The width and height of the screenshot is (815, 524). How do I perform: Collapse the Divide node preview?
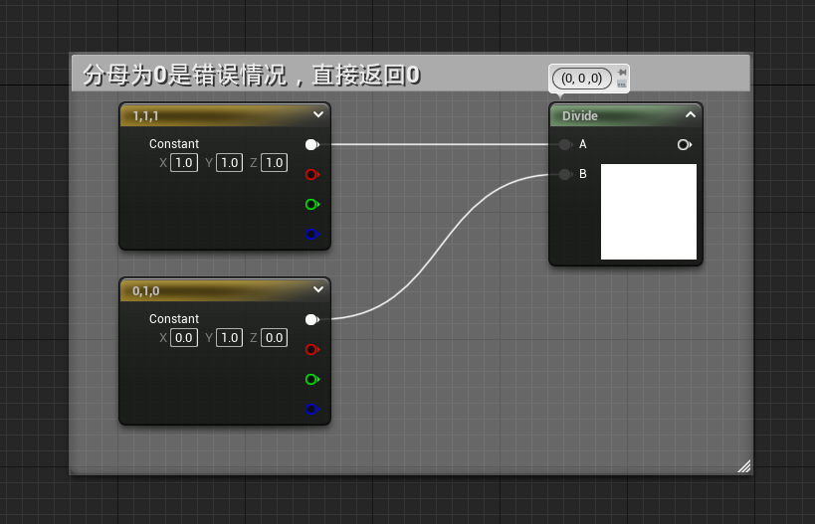[691, 115]
